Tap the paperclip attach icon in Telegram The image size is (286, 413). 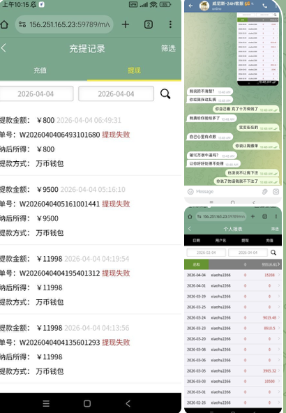point(265,192)
